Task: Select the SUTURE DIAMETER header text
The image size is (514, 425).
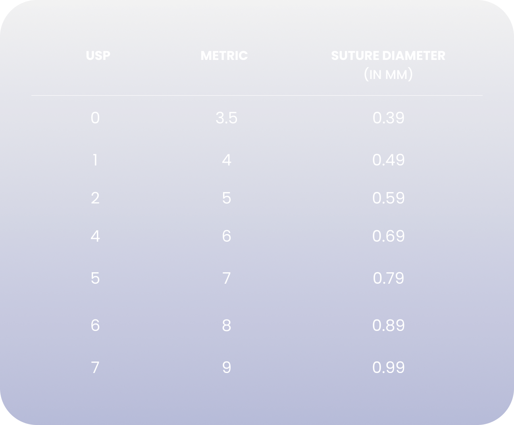Action: [388, 56]
